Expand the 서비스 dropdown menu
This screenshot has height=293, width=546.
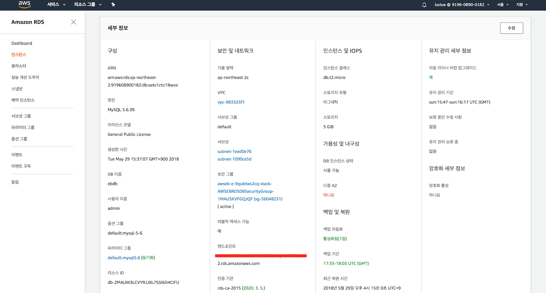tap(56, 4)
